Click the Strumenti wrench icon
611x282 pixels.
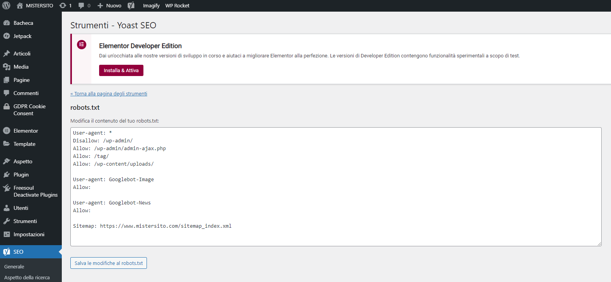7,221
